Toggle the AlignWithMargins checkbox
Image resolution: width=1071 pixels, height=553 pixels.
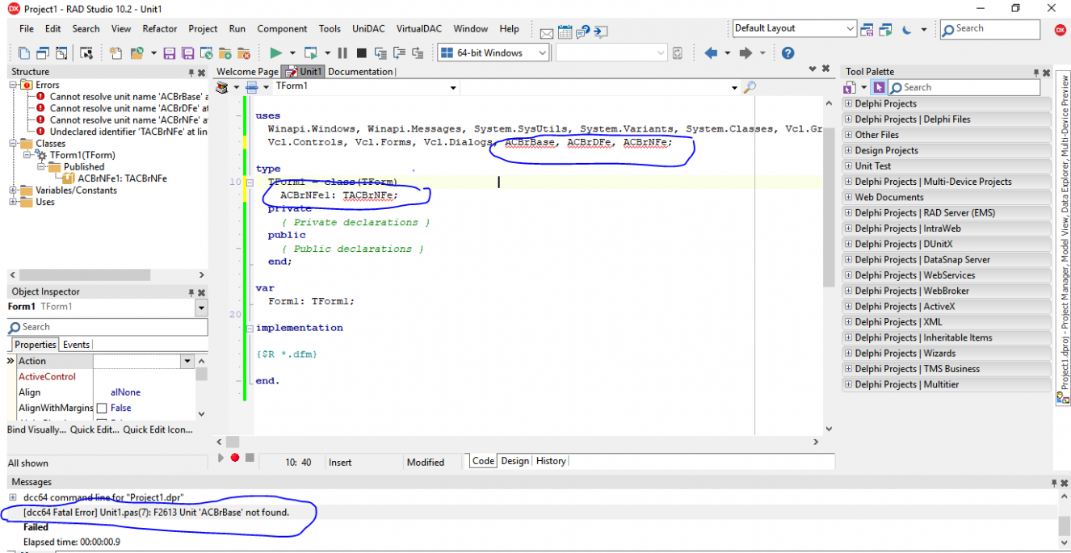[102, 408]
